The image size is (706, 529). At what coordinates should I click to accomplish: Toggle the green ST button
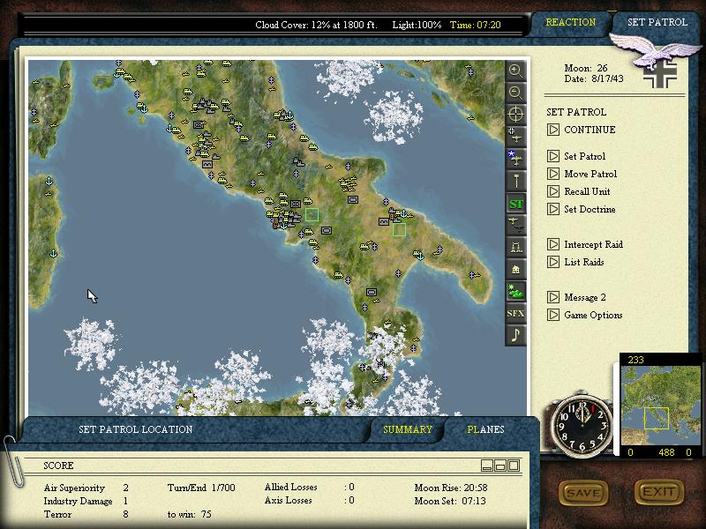pos(515,204)
